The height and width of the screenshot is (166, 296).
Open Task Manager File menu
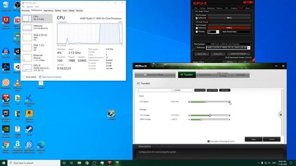point(23,7)
